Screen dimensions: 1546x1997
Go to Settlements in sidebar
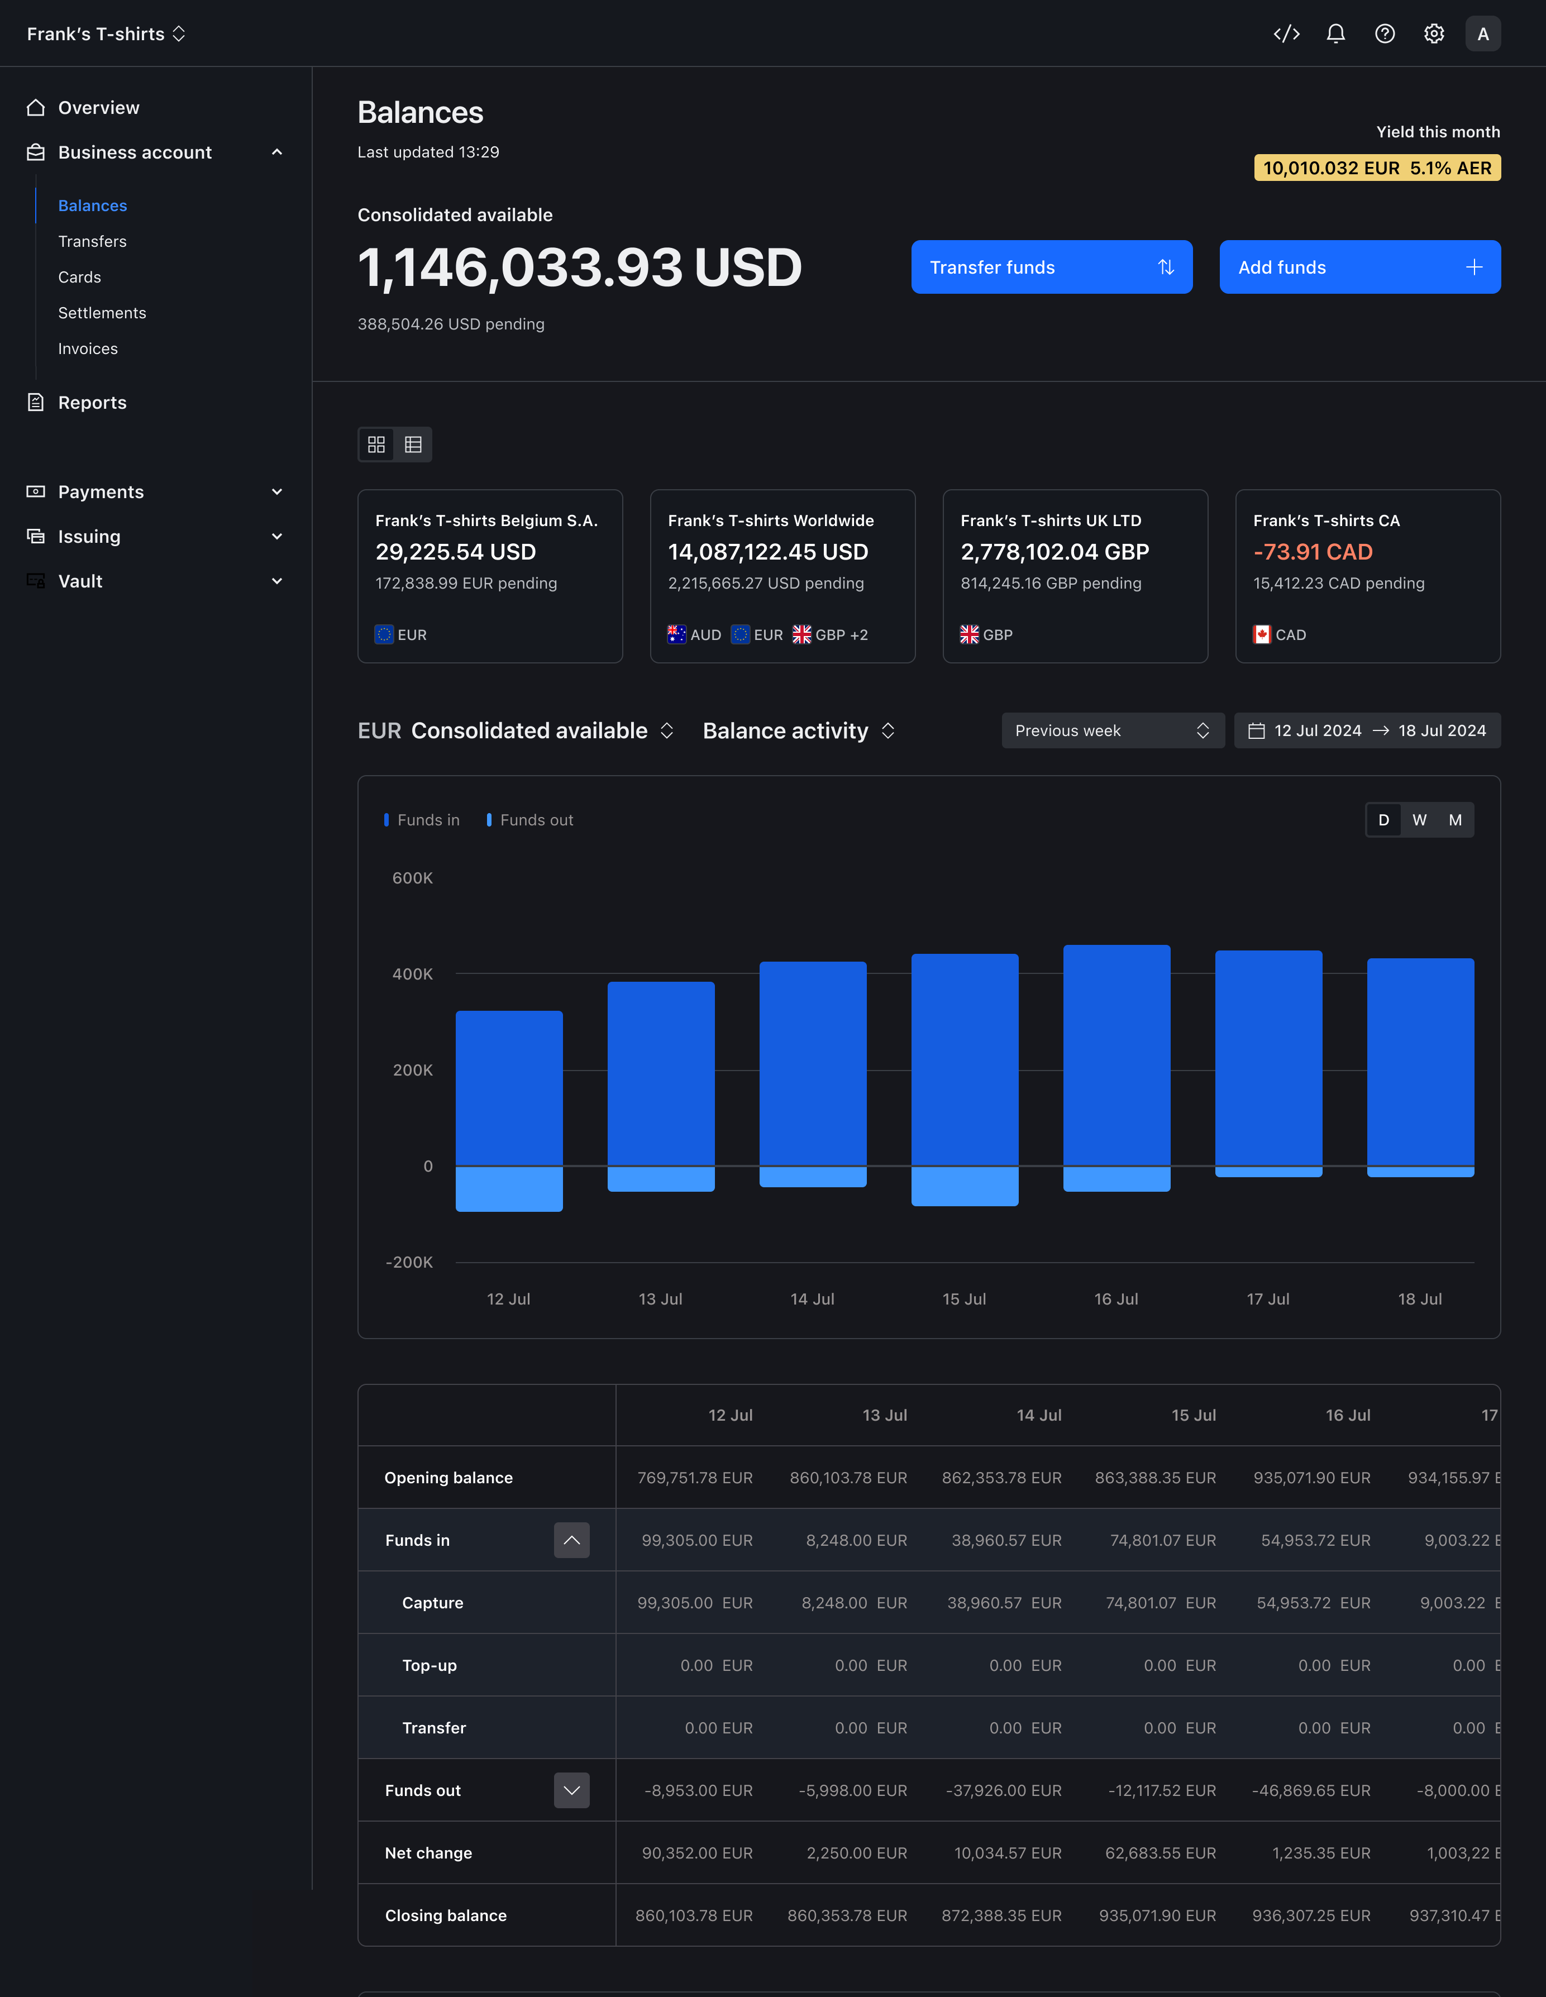point(102,313)
